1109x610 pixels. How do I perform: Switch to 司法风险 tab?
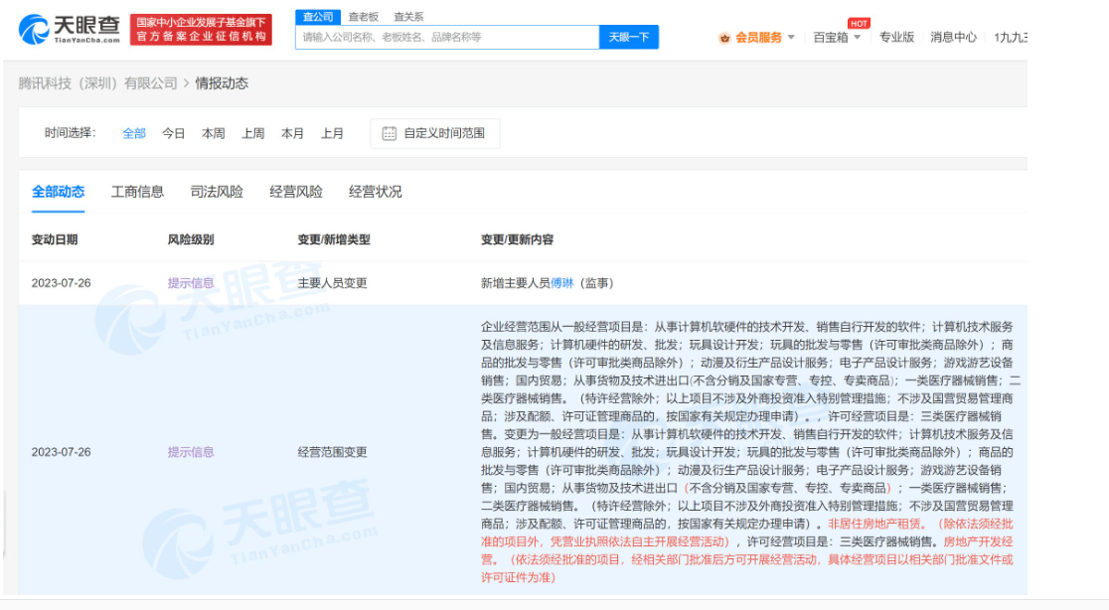click(217, 193)
